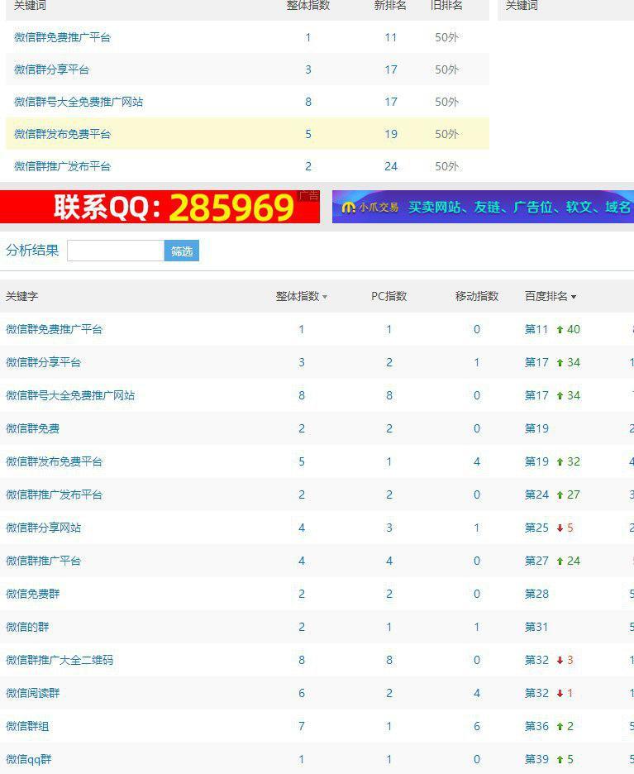The height and width of the screenshot is (774, 634).
Task: Click red down arrow beside 3
Action: (x=560, y=661)
